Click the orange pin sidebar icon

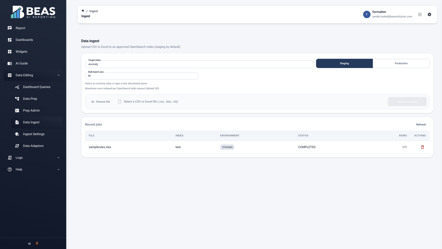tap(37, 244)
